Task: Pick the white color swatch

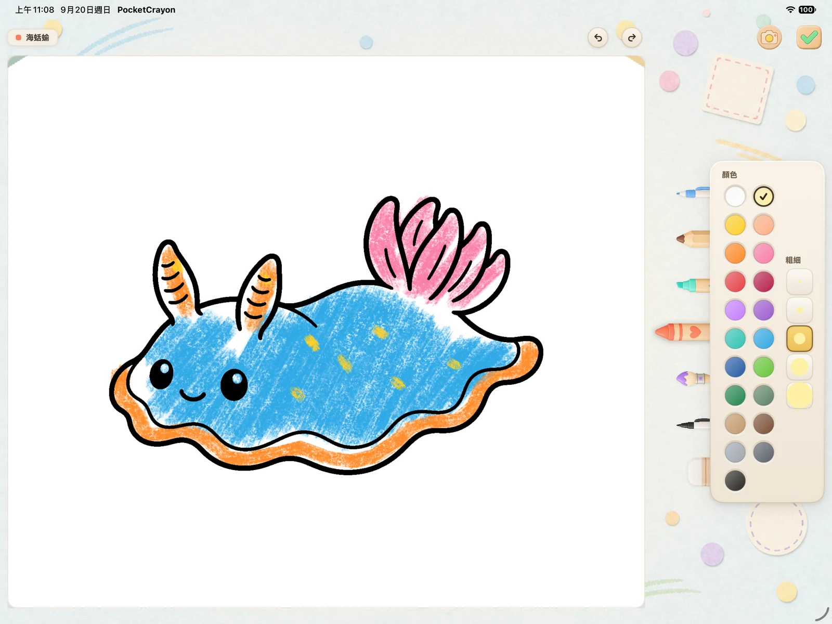Action: 735,197
